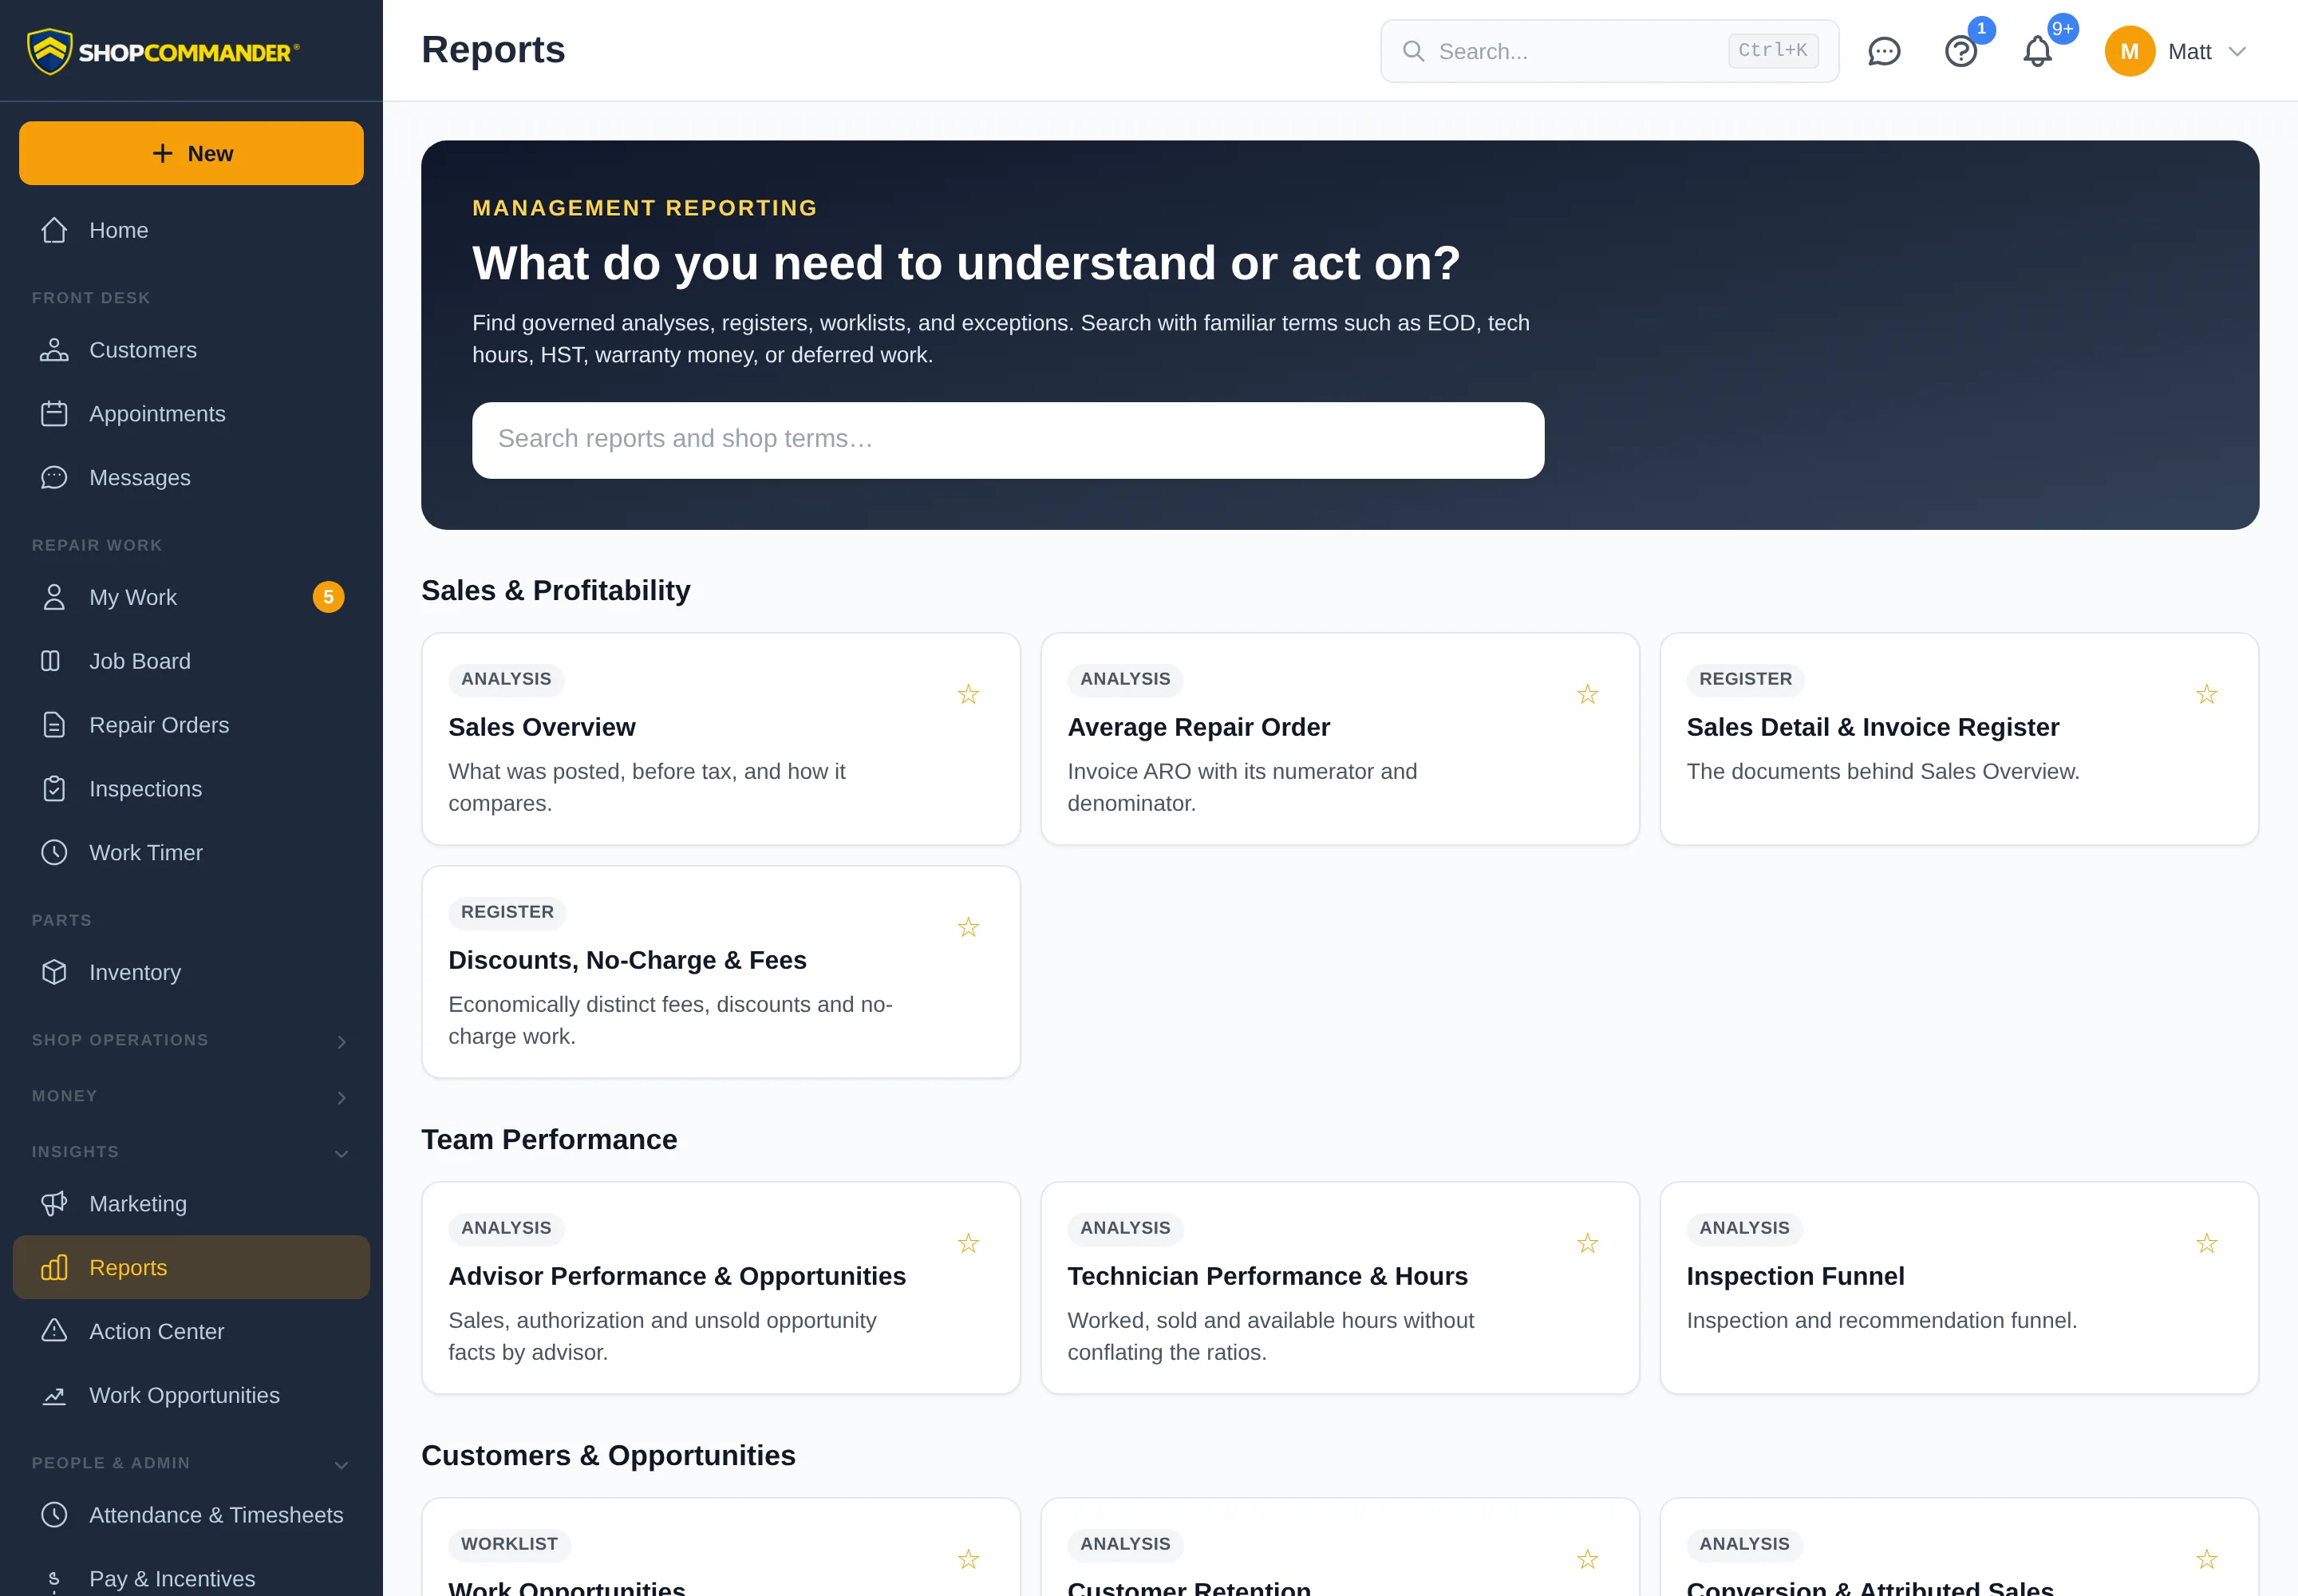Star the Conversion & Attributed Sales card
2298x1596 pixels.
click(x=2206, y=1559)
